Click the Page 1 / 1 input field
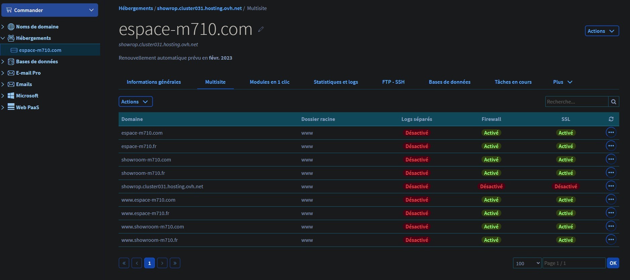Image resolution: width=630 pixels, height=280 pixels. pyautogui.click(x=574, y=263)
